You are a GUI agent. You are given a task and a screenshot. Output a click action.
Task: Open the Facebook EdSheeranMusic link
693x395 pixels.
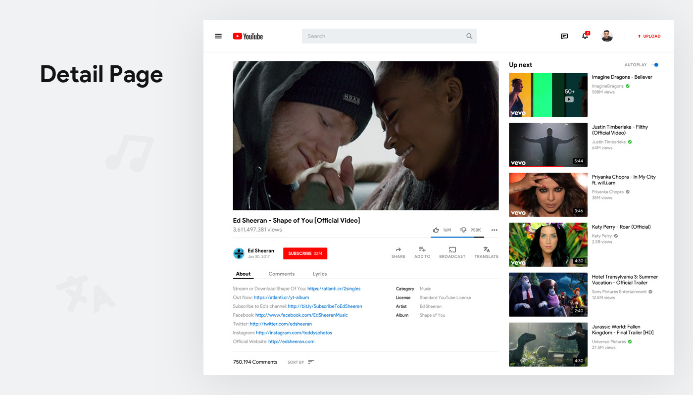[x=301, y=315]
